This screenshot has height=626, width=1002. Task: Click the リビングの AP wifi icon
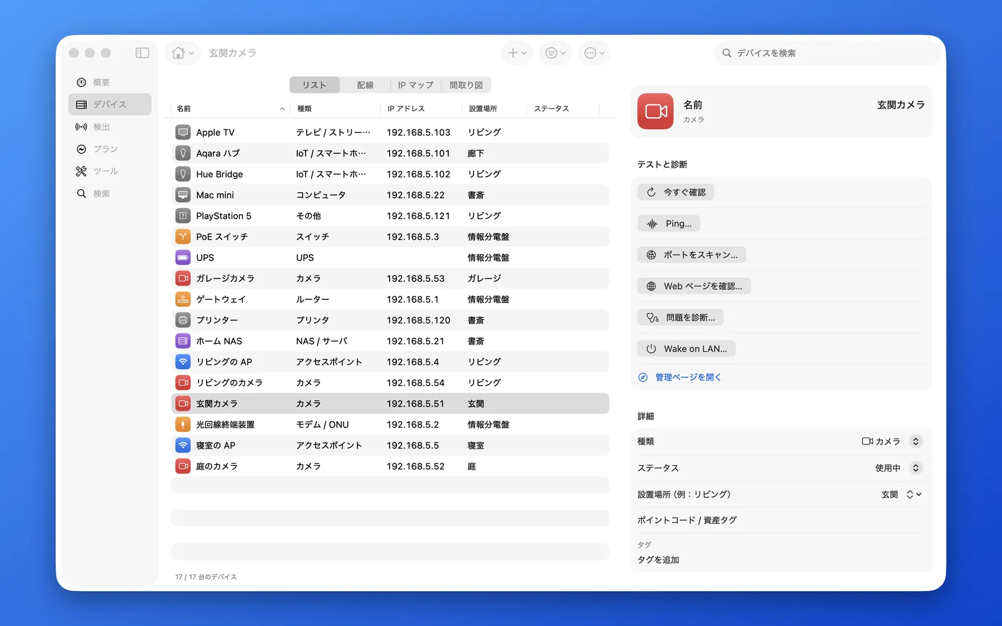point(183,362)
